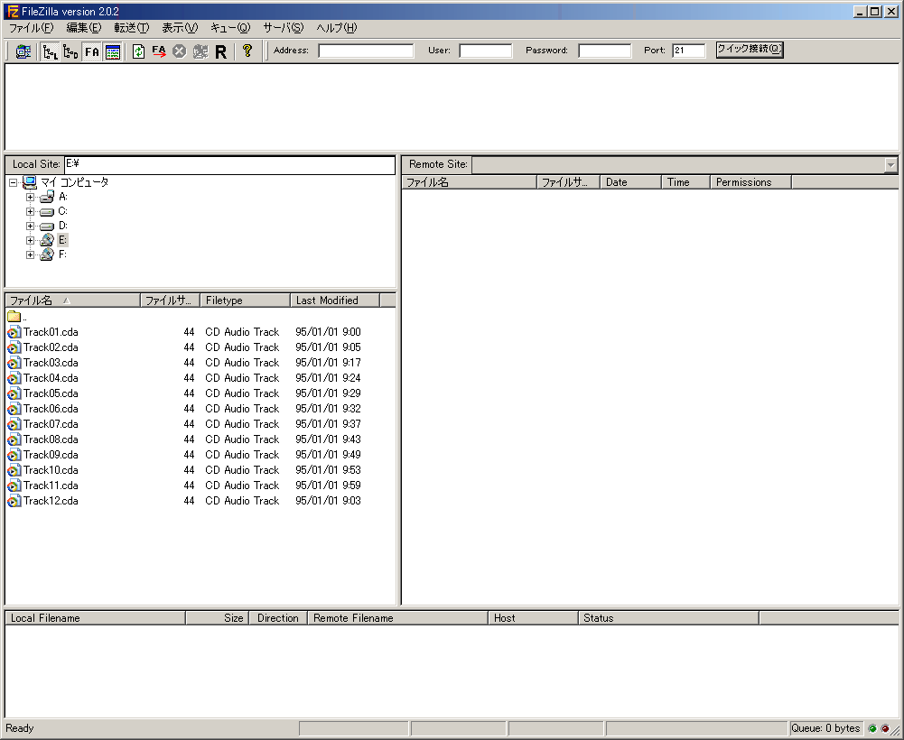This screenshot has height=740, width=904.
Task: Click the Password input field
Action: coord(605,51)
